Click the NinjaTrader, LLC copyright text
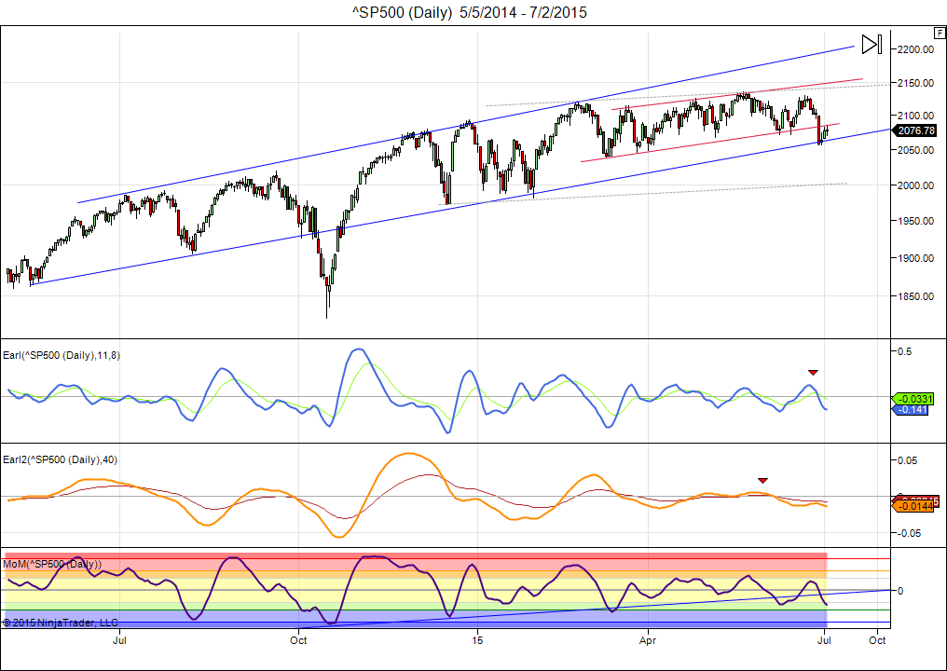This screenshot has height=671, width=947. coord(60,622)
